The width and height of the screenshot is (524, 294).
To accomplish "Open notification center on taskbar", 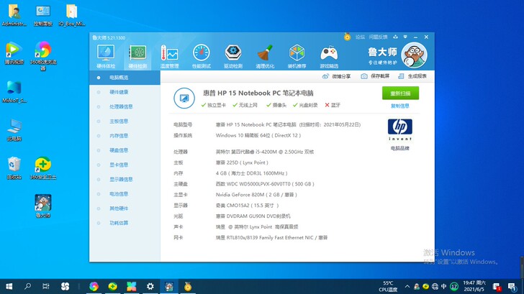I will [512, 286].
